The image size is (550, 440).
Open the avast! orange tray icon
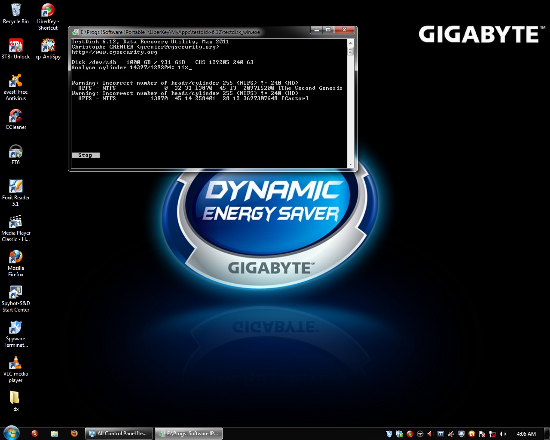tap(472, 434)
